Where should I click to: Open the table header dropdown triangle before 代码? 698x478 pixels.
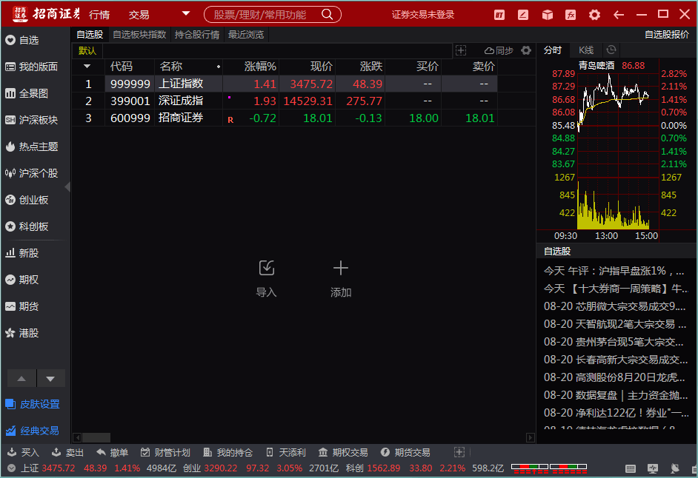[87, 67]
